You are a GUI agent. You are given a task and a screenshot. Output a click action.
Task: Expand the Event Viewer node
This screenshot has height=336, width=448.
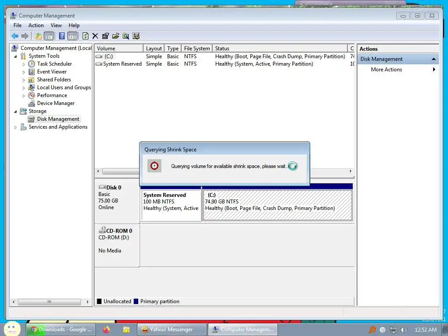tap(24, 72)
